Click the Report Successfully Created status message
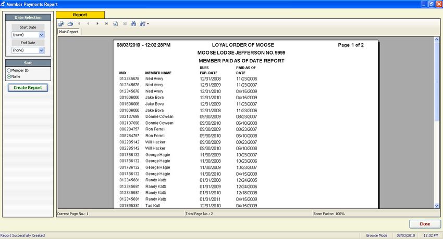 click(x=22, y=235)
